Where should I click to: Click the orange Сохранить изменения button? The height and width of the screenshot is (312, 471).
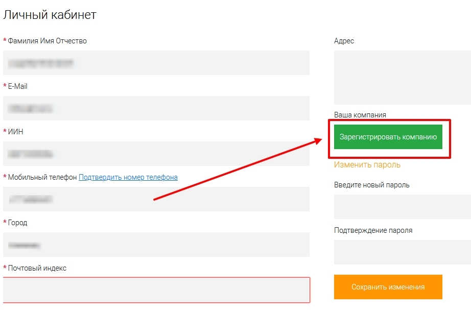point(388,287)
